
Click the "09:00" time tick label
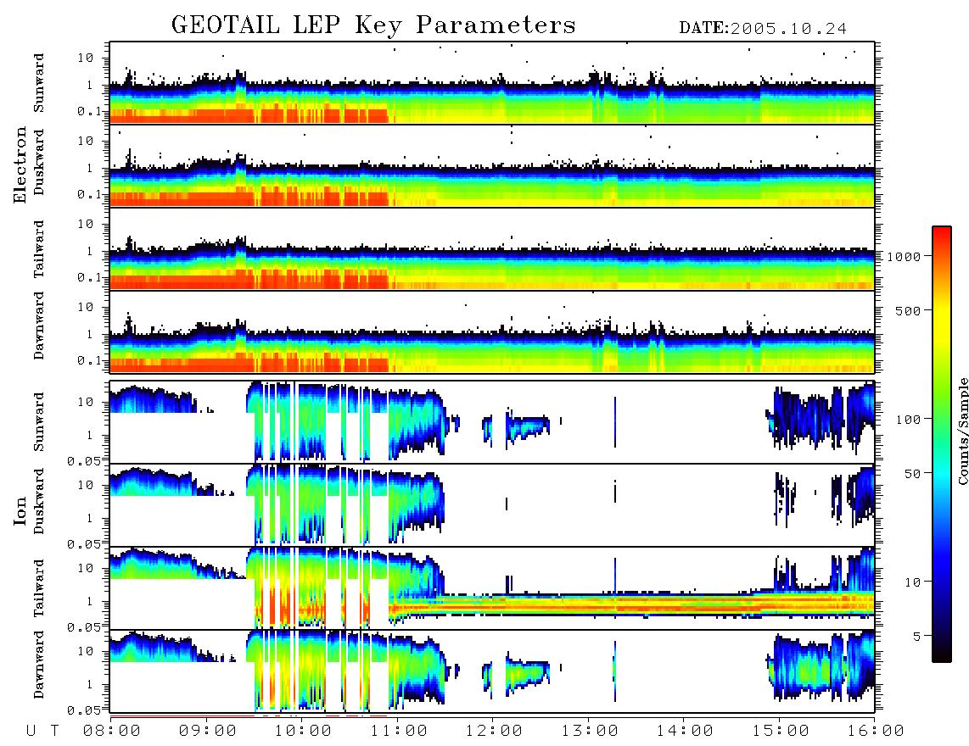coord(208,731)
